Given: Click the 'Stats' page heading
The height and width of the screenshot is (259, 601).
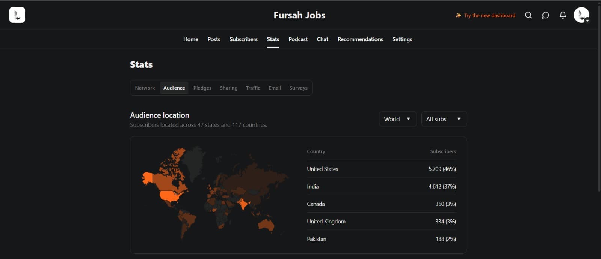Looking at the screenshot, I should [x=141, y=64].
